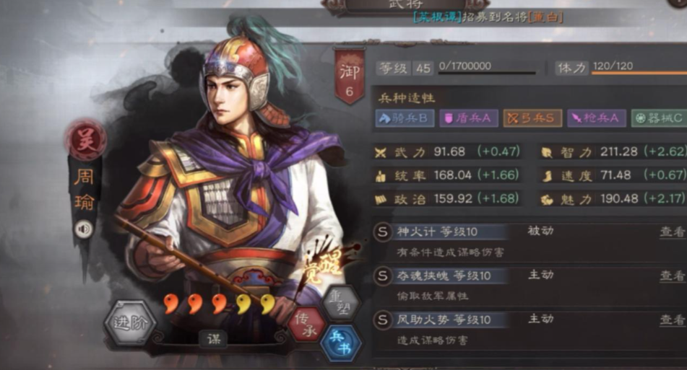687x370 pixels.
Task: Open the 兵书 blue hexagon icon
Action: point(341,343)
